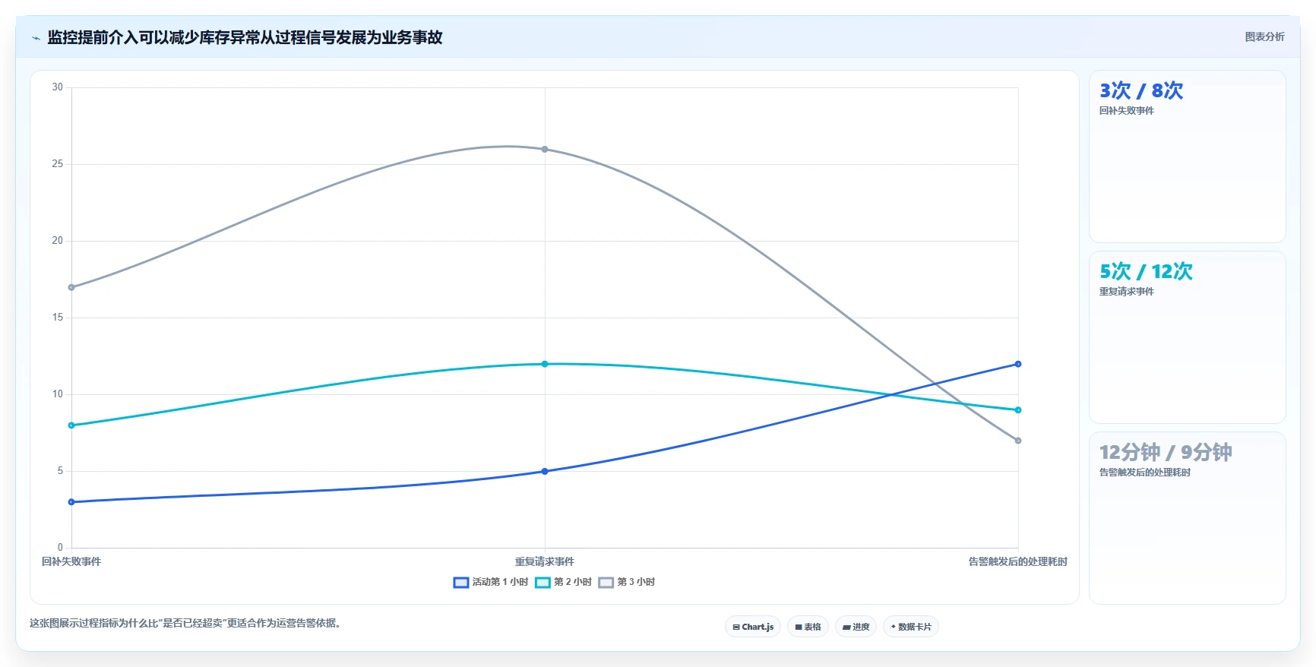Viewport: 1316px width, 667px height.
Task: Select the Chart.js tag
Action: (753, 627)
